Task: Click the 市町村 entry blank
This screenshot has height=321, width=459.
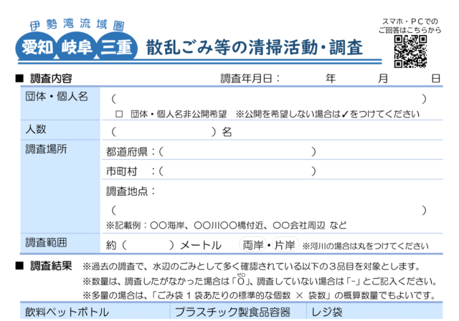Action: coord(237,172)
